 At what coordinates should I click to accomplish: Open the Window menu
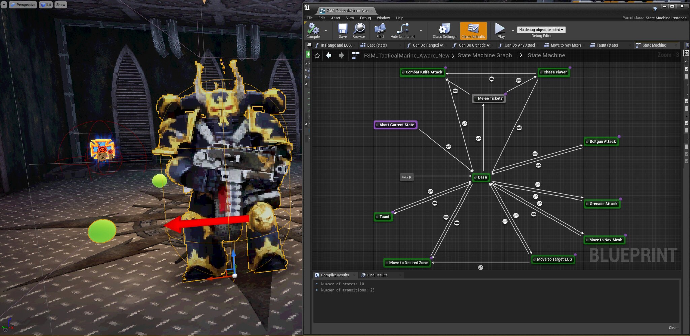pyautogui.click(x=383, y=18)
